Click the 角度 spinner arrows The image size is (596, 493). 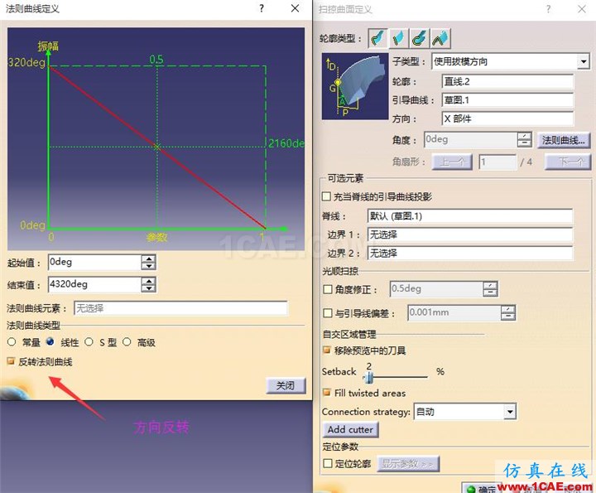524,140
